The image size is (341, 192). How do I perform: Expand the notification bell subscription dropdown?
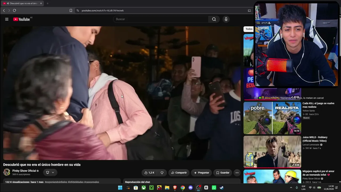click(x=50, y=173)
